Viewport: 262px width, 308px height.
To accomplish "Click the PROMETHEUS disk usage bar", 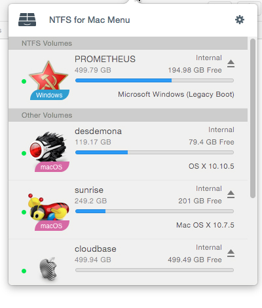I will 155,80.
